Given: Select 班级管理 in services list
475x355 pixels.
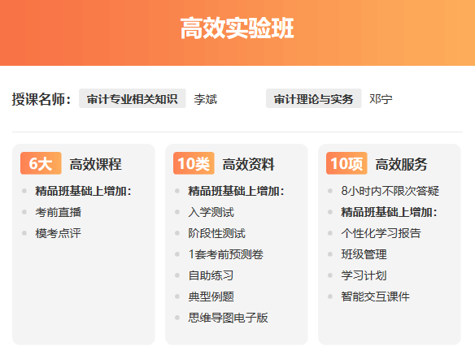Looking at the screenshot, I should click(x=364, y=254).
